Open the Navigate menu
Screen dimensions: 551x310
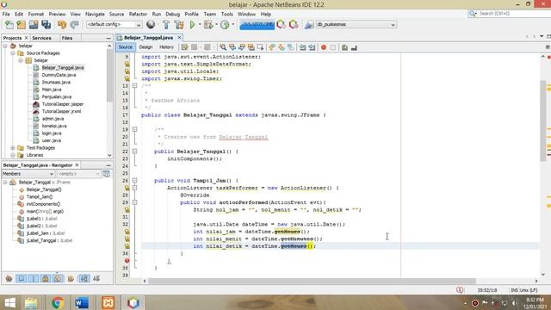point(95,14)
